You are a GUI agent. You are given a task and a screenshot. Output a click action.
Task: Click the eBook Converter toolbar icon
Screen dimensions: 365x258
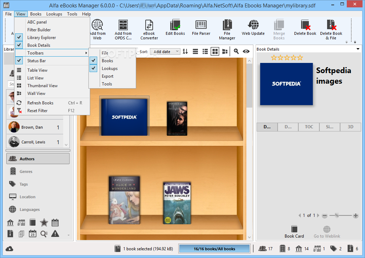(x=149, y=30)
